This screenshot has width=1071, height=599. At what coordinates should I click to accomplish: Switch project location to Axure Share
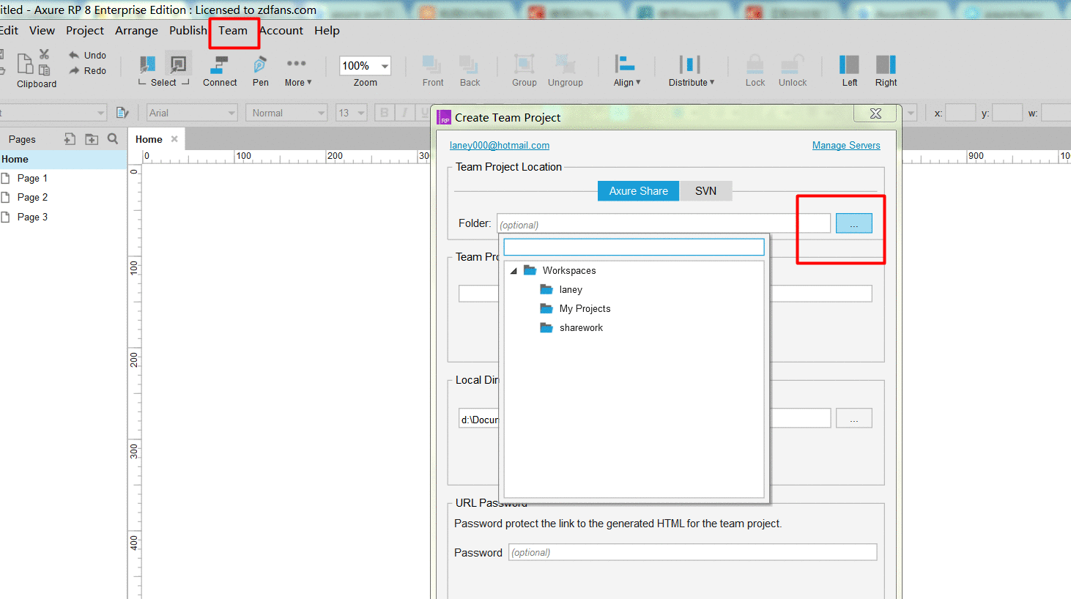(639, 190)
